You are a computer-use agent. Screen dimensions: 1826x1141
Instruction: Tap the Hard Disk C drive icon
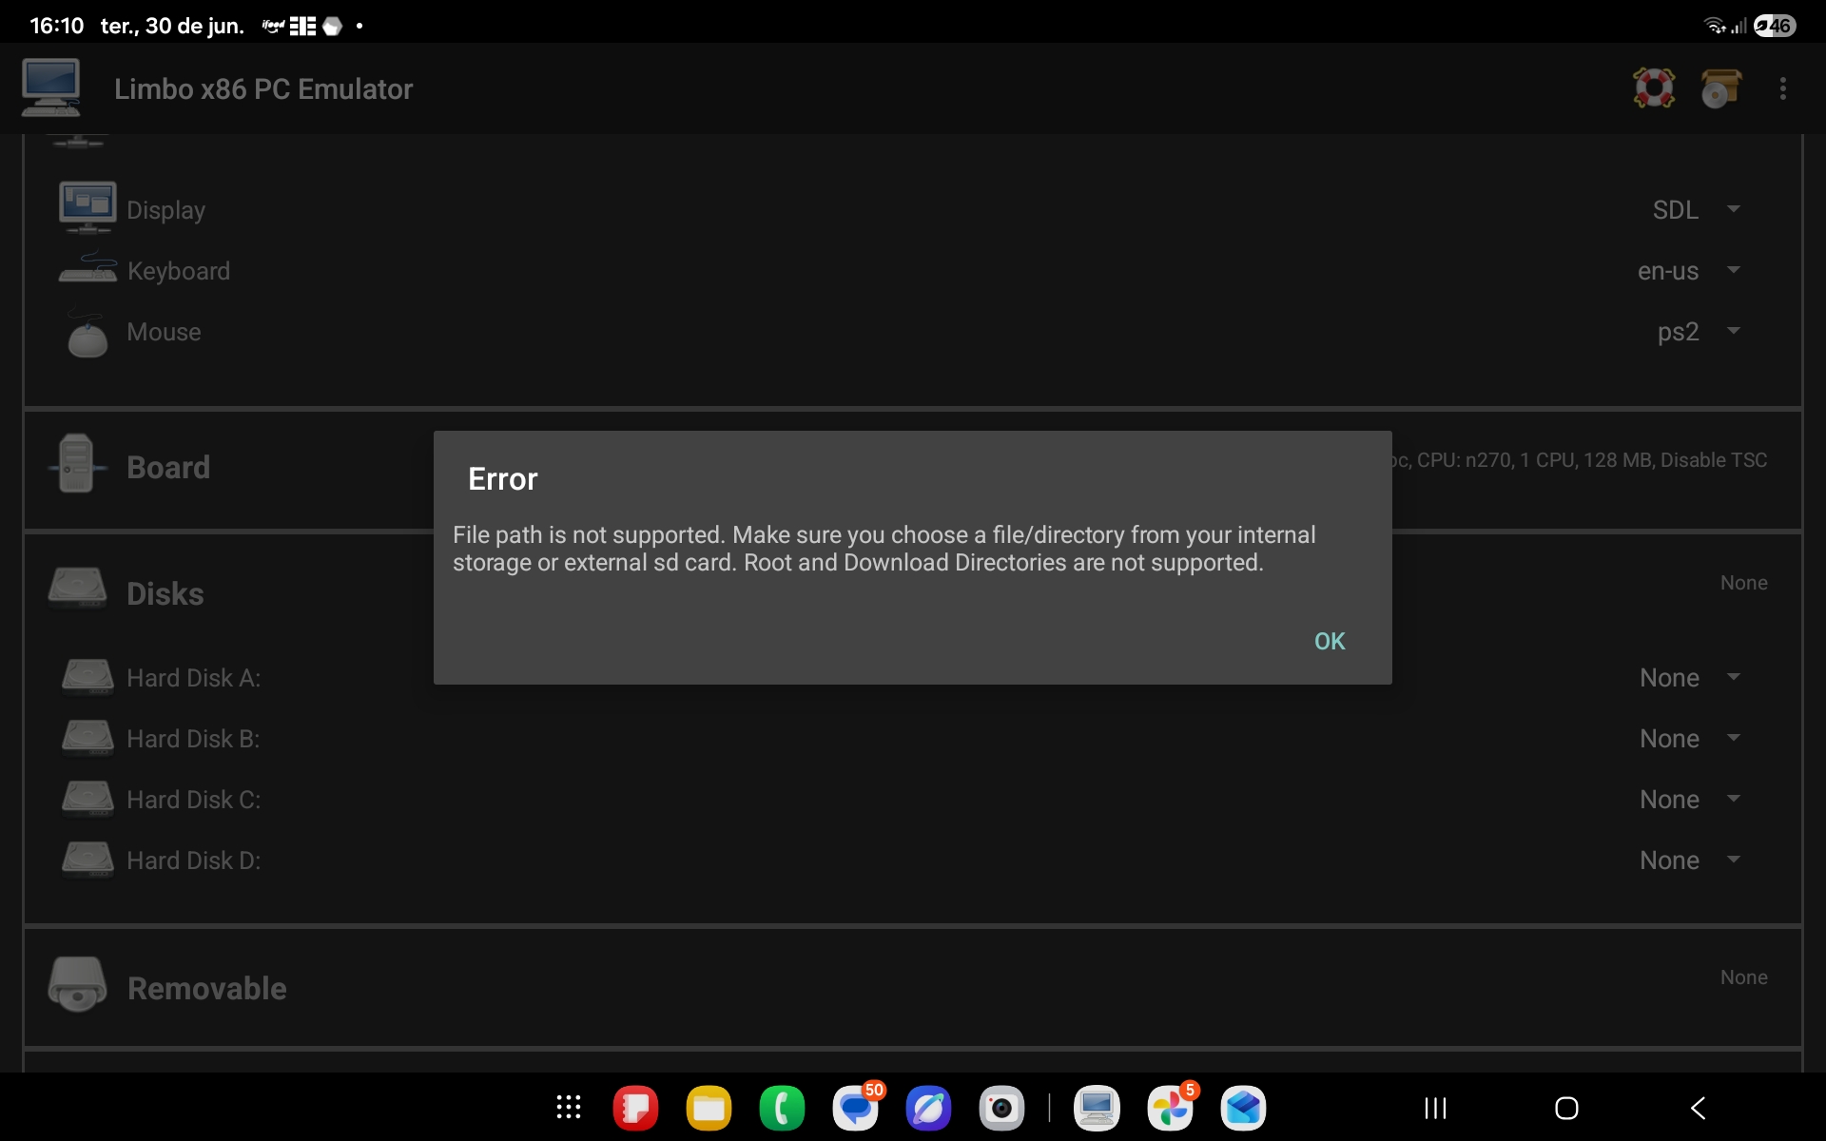pyautogui.click(x=87, y=798)
